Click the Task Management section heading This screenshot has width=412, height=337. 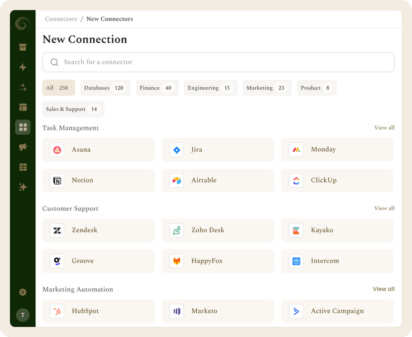click(x=71, y=128)
